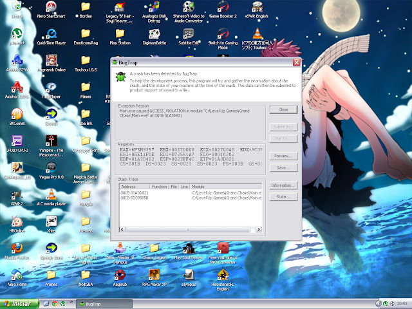This screenshot has width=412, height=309.
Task: Click the Submit Bug button
Action: 283,127
